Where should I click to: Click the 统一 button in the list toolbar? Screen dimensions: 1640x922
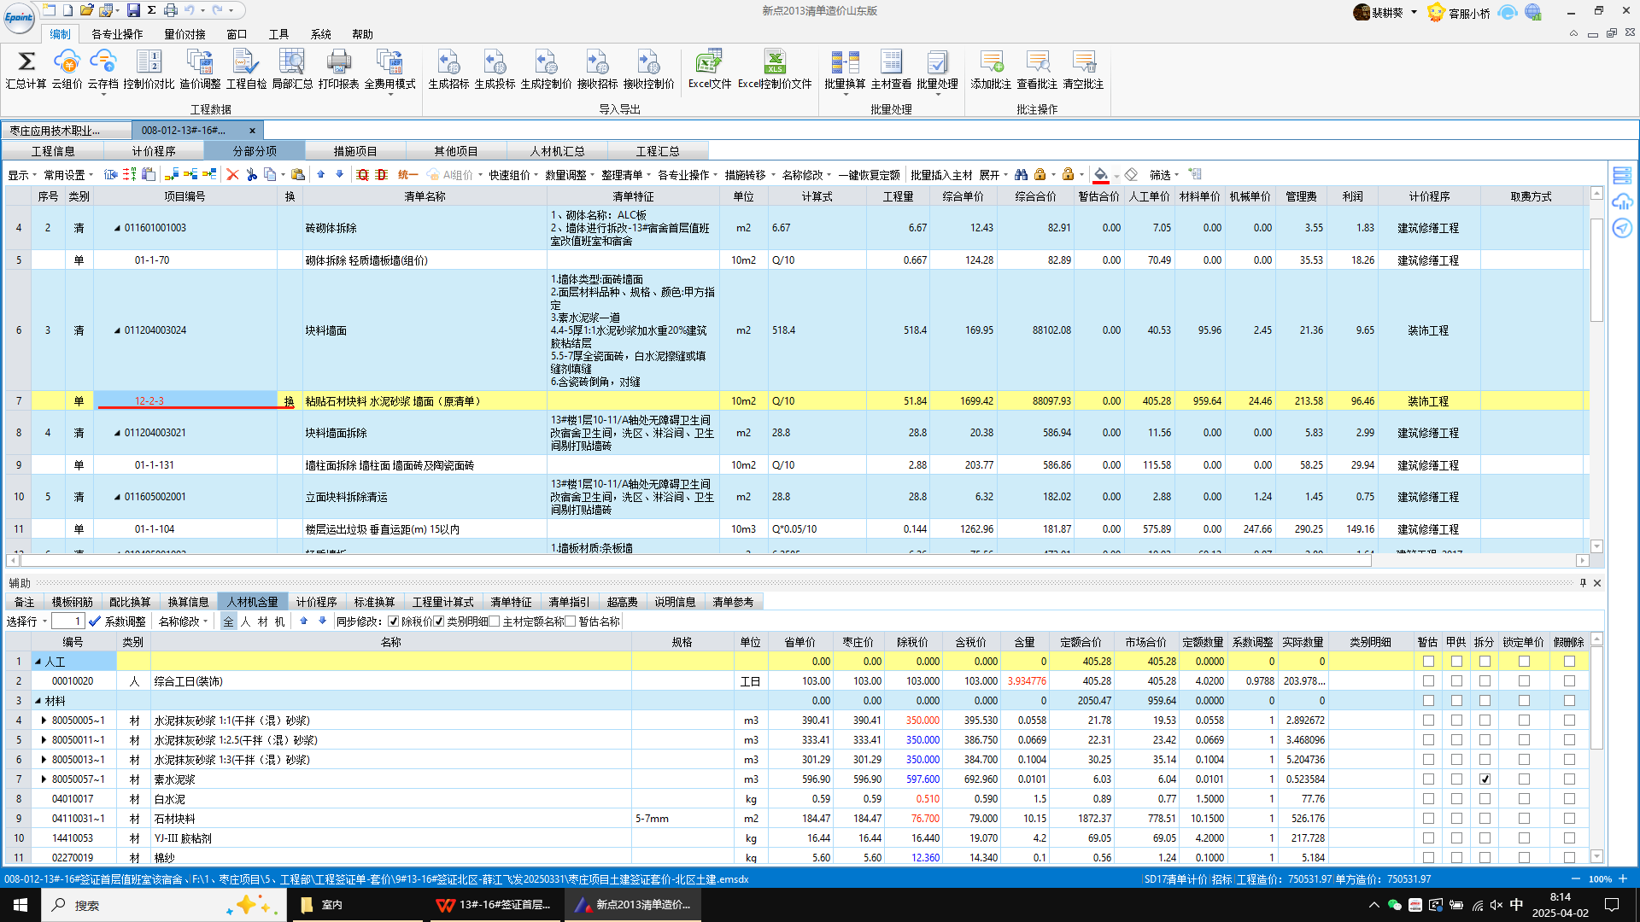407,175
